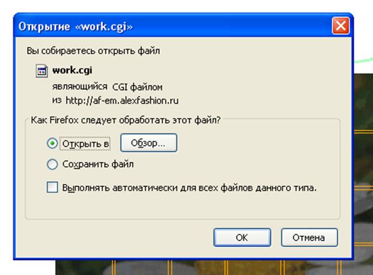This screenshot has width=373, height=275.
Task: Confirm with the OK button
Action: pos(242,238)
